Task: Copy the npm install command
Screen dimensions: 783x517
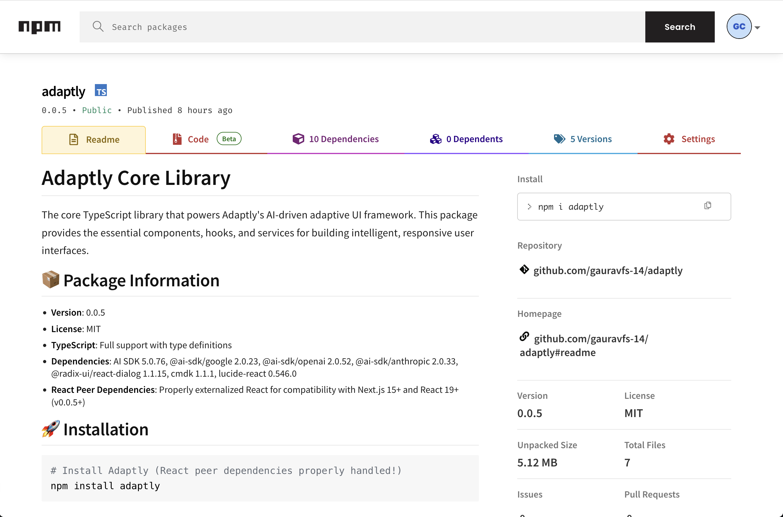Action: pyautogui.click(x=708, y=206)
